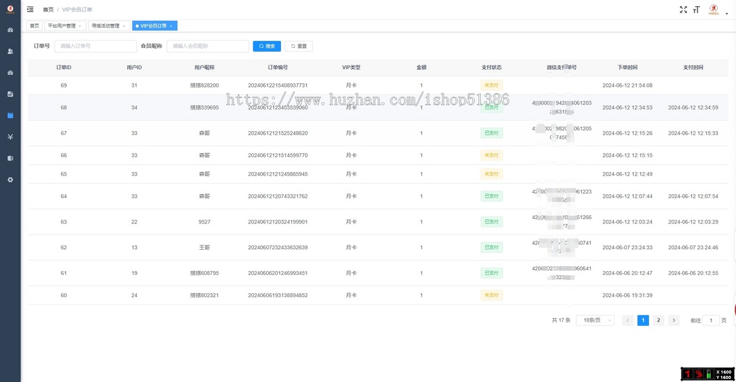Image resolution: width=736 pixels, height=382 pixels.
Task: Select the active VIP会员订单 tab
Action: coord(155,26)
